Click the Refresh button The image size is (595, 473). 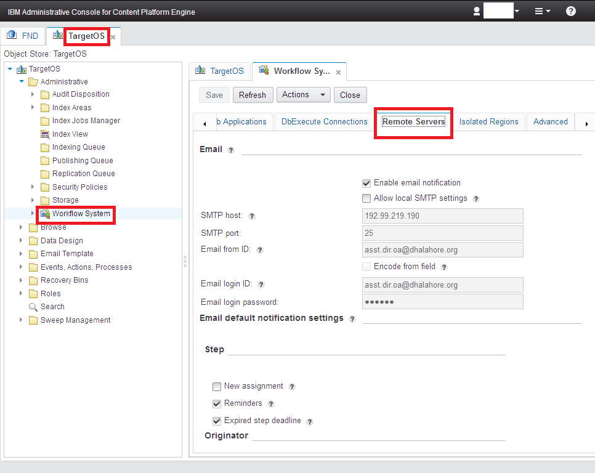pos(253,95)
